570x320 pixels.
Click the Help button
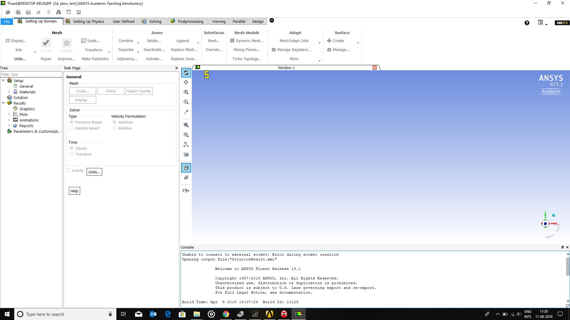74,191
